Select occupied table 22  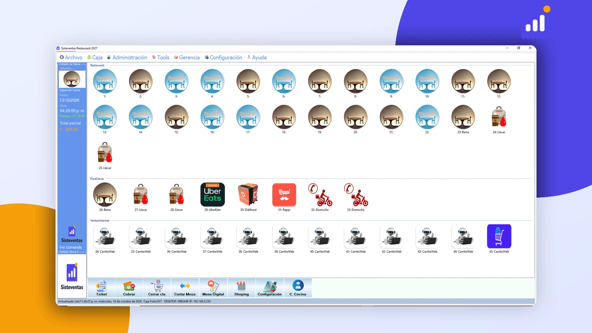427,117
